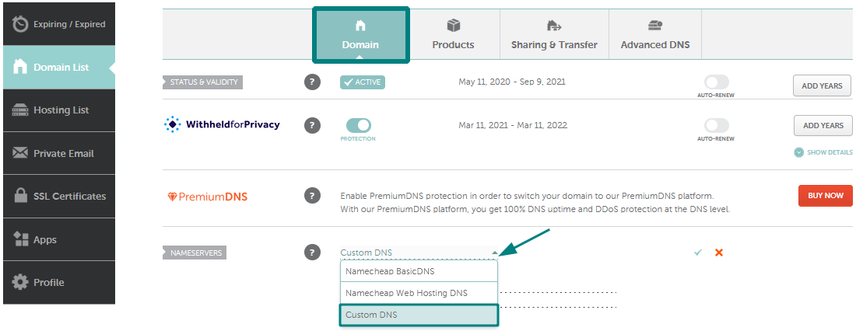
Task: Click the ACTIVE status badge
Action: [362, 82]
